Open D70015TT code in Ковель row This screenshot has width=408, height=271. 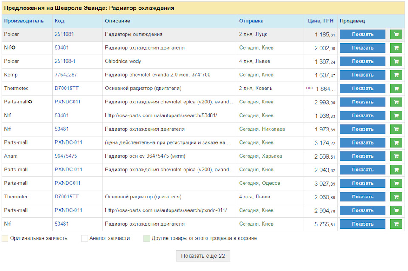click(66, 88)
